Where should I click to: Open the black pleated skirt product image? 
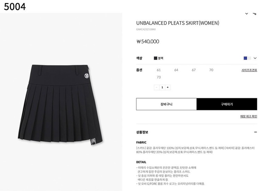[x=60, y=105]
